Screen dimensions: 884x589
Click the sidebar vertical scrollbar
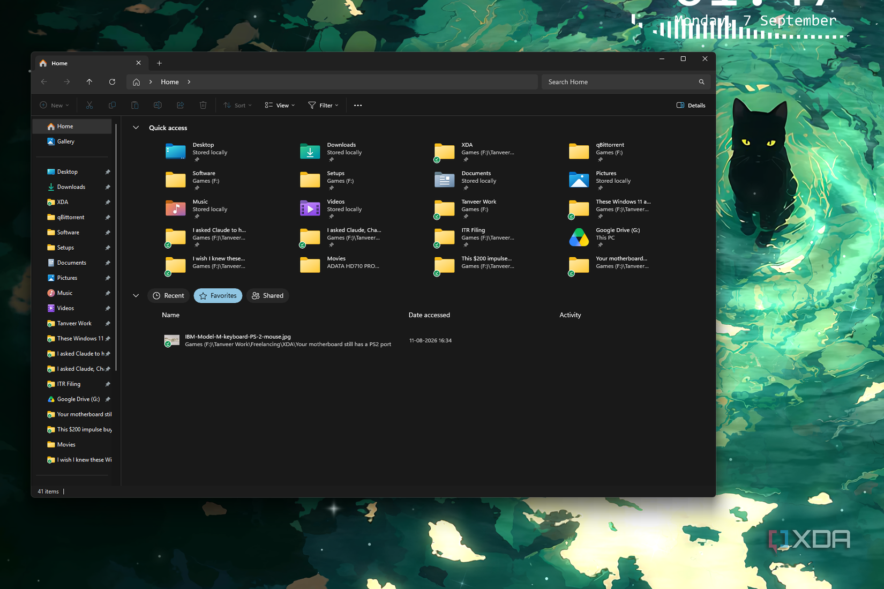click(x=116, y=247)
